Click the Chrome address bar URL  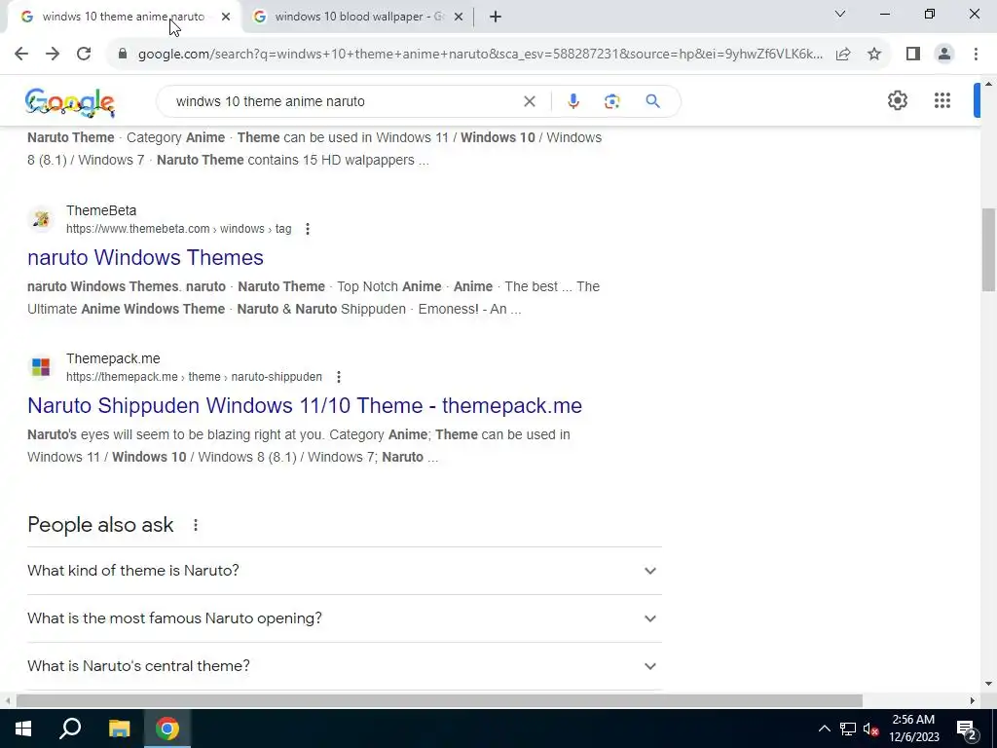pyautogui.click(x=480, y=55)
